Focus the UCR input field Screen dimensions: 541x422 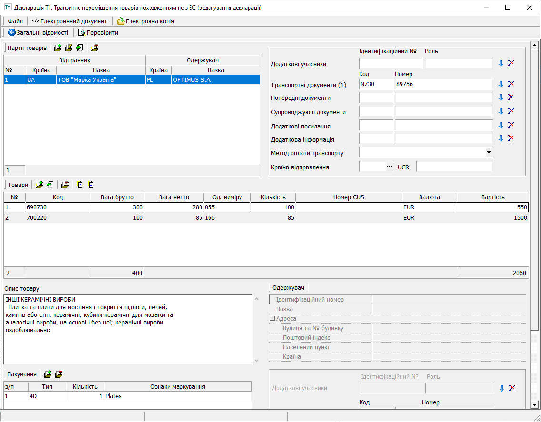coord(454,167)
